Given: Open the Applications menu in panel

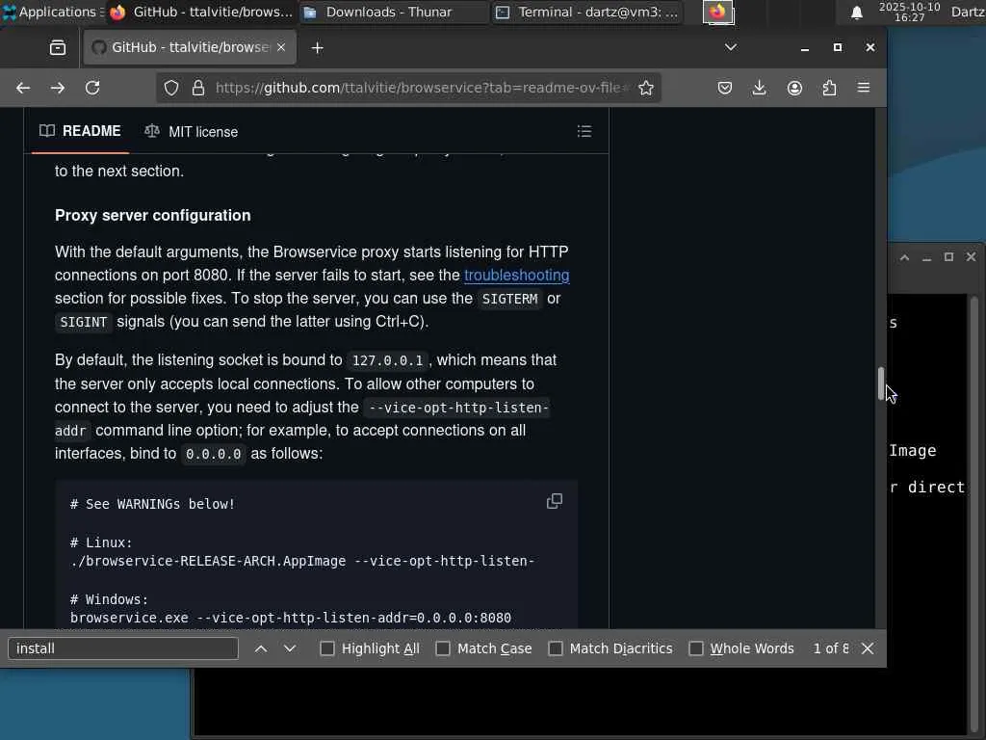Looking at the screenshot, I should tap(52, 12).
